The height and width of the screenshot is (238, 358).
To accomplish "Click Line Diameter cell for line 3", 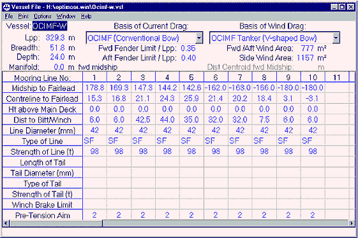I will (x=143, y=130).
